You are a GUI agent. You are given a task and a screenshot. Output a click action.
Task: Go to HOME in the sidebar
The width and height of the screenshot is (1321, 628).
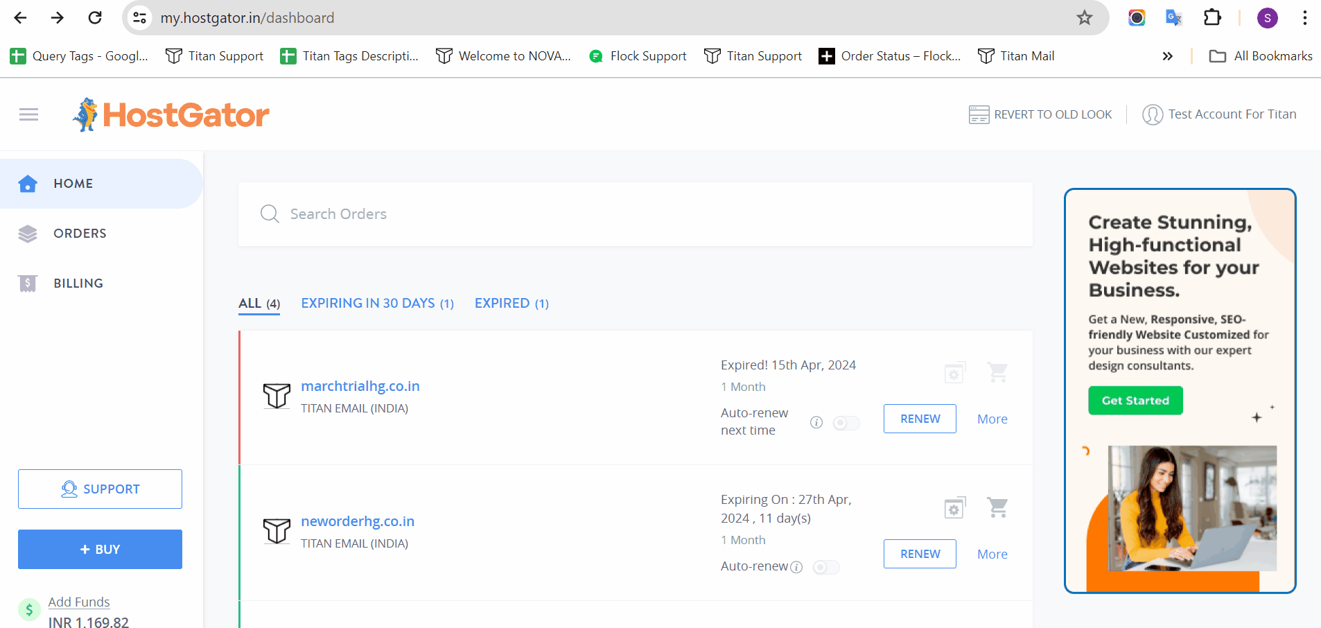tap(101, 184)
